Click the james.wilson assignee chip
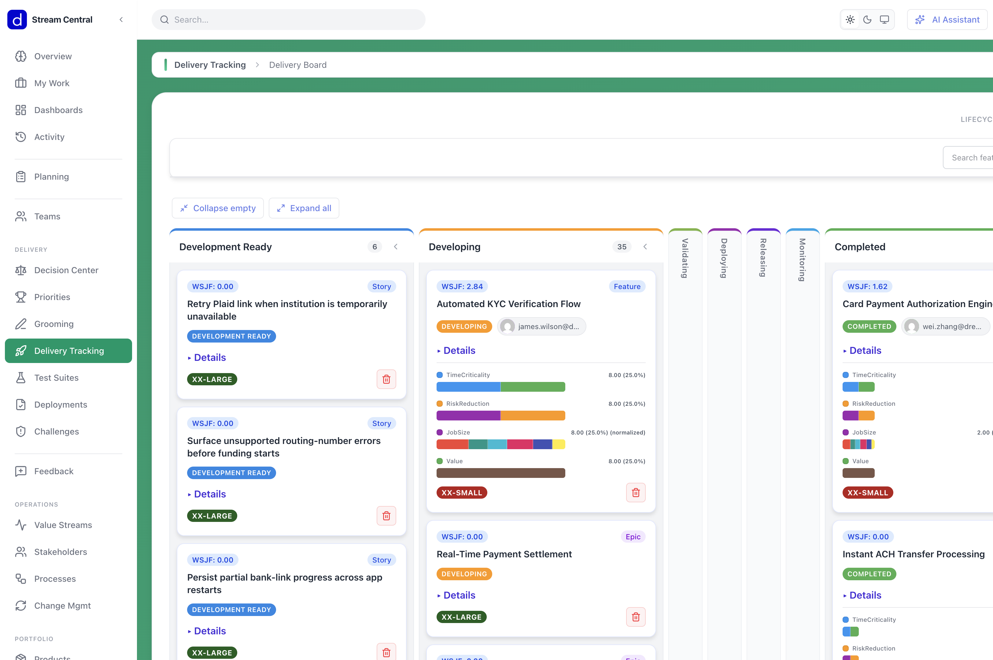The image size is (993, 660). pyautogui.click(x=541, y=327)
